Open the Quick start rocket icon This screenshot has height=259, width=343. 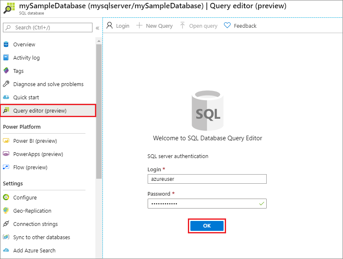coord(7,97)
